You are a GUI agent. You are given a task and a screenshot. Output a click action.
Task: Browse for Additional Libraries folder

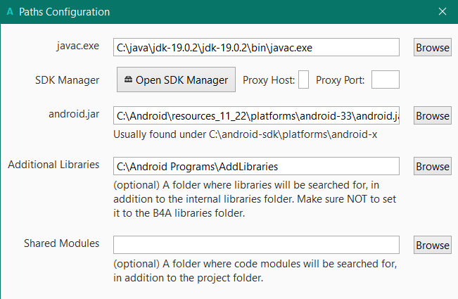(x=432, y=167)
